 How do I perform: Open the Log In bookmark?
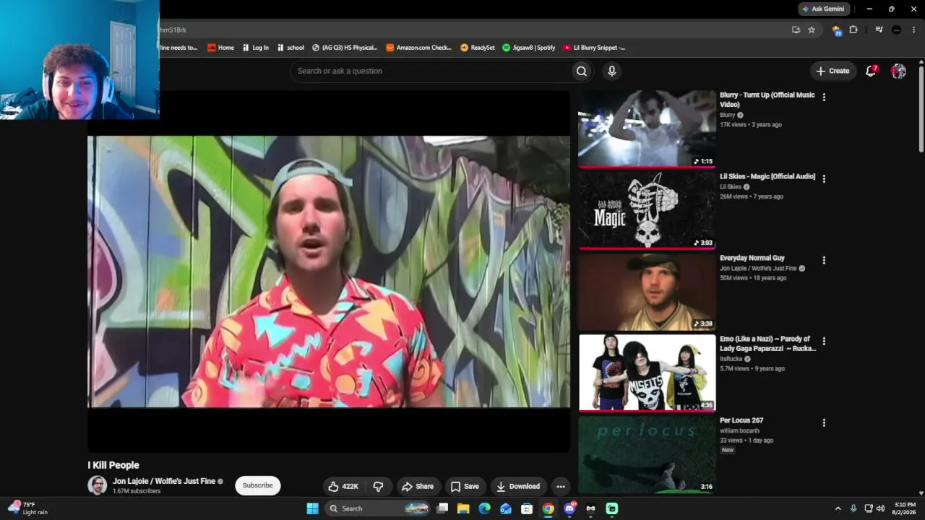[254, 48]
